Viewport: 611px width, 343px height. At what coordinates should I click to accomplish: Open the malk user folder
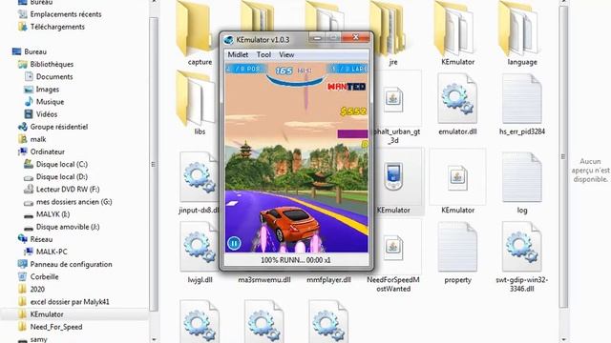[38, 139]
